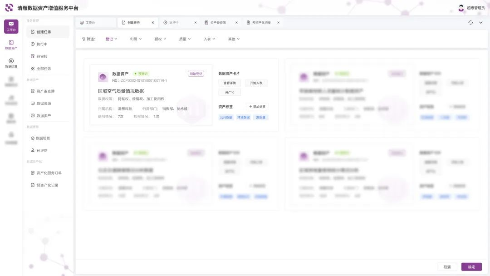Expand the 登记 filter dropdown
490x276 pixels.
pos(111,39)
